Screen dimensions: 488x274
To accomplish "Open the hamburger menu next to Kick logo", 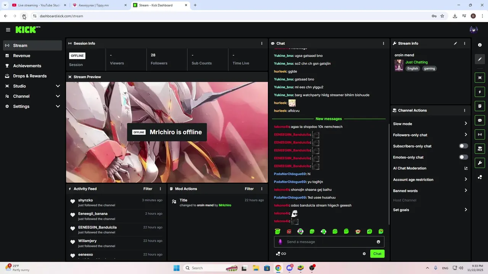I will (8, 30).
